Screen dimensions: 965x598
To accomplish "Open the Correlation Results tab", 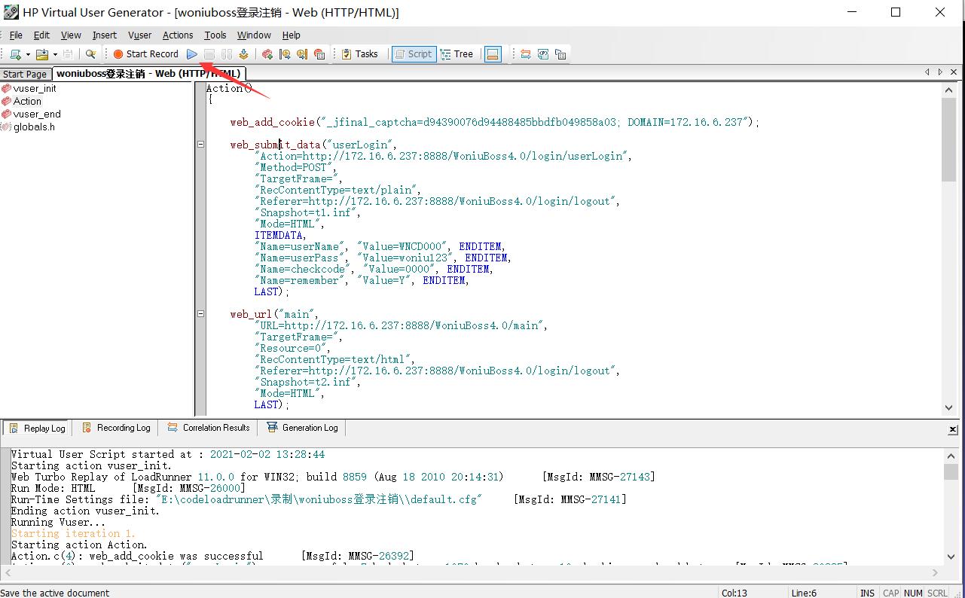I will point(209,428).
